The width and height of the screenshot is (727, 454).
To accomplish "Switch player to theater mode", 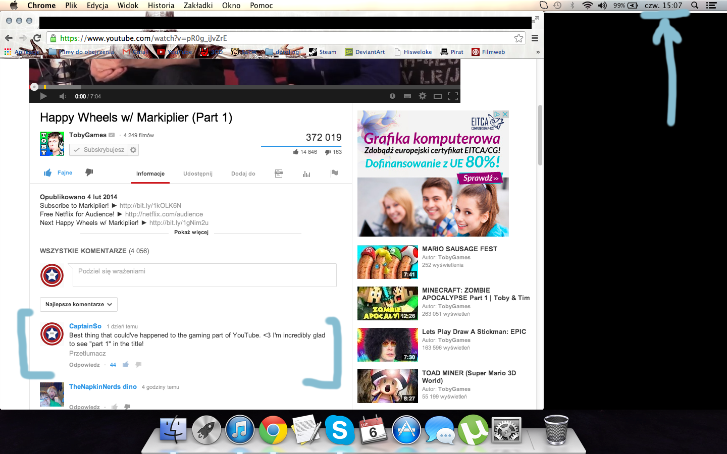I will pyautogui.click(x=438, y=96).
